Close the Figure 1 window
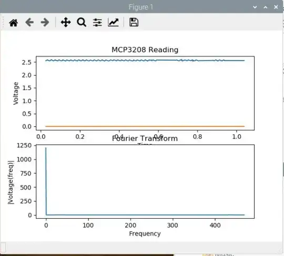 click(276, 7)
